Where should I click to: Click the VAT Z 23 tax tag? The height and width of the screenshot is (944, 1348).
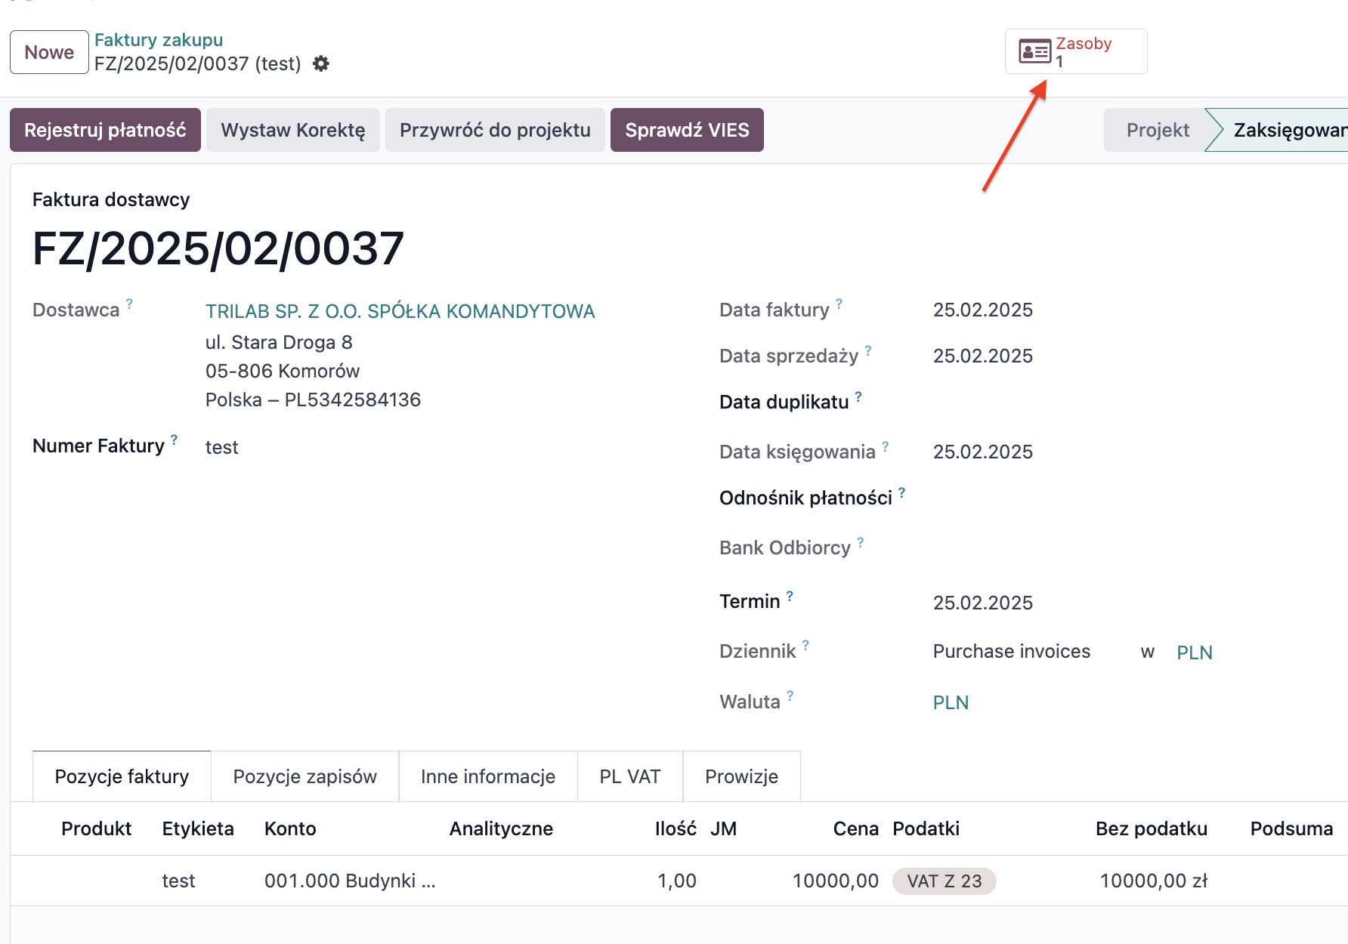pyautogui.click(x=945, y=881)
